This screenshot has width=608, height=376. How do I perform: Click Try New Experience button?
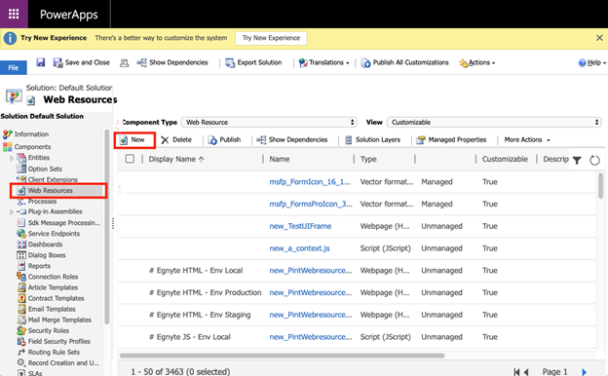(272, 38)
